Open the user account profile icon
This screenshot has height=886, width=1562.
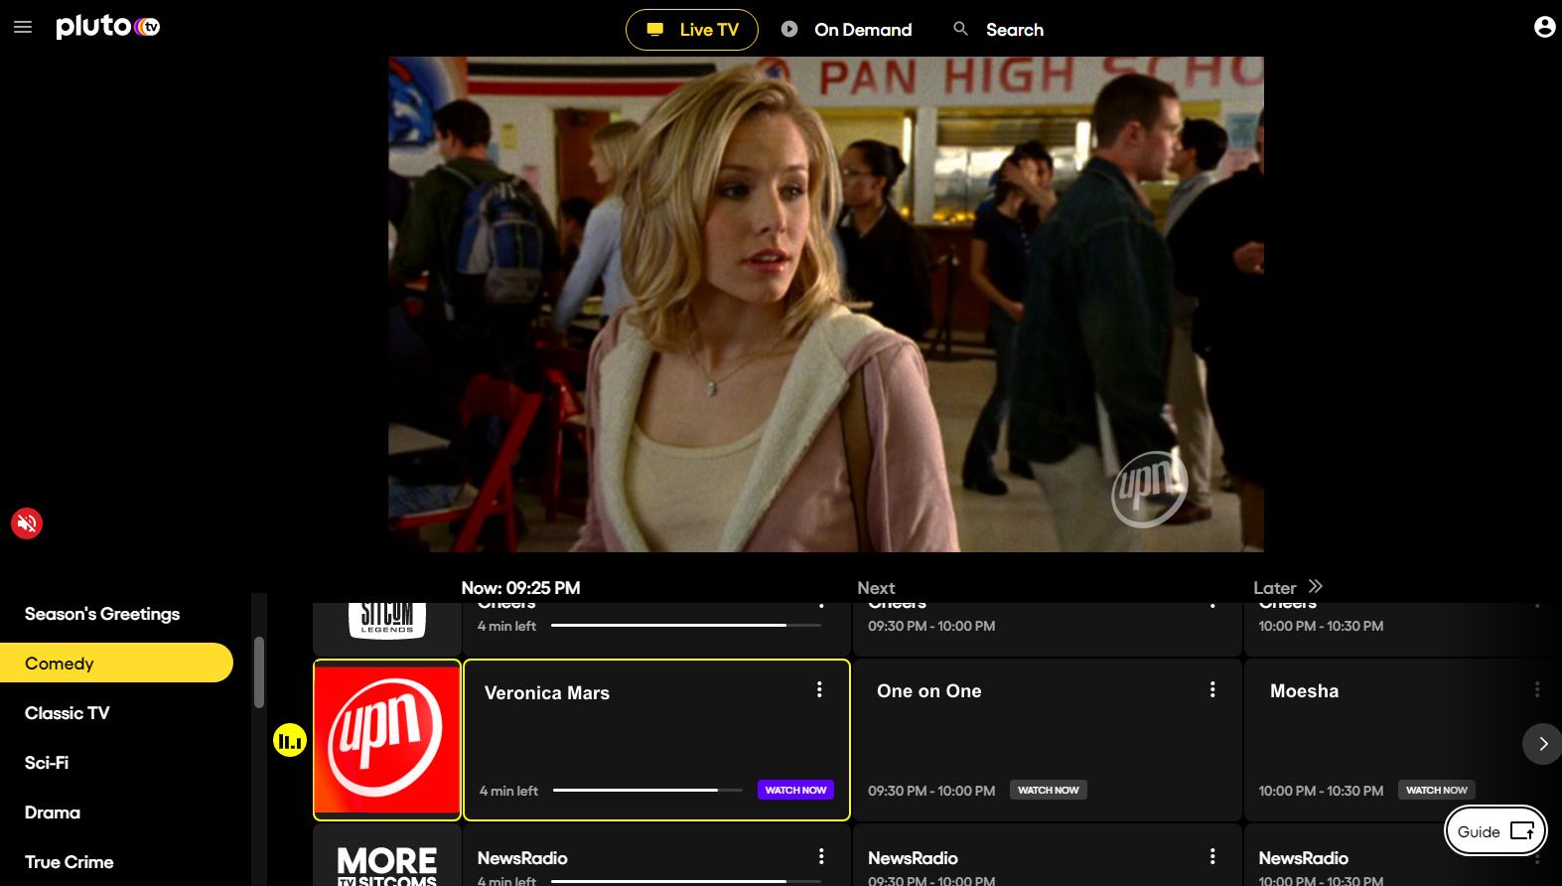1544,27
